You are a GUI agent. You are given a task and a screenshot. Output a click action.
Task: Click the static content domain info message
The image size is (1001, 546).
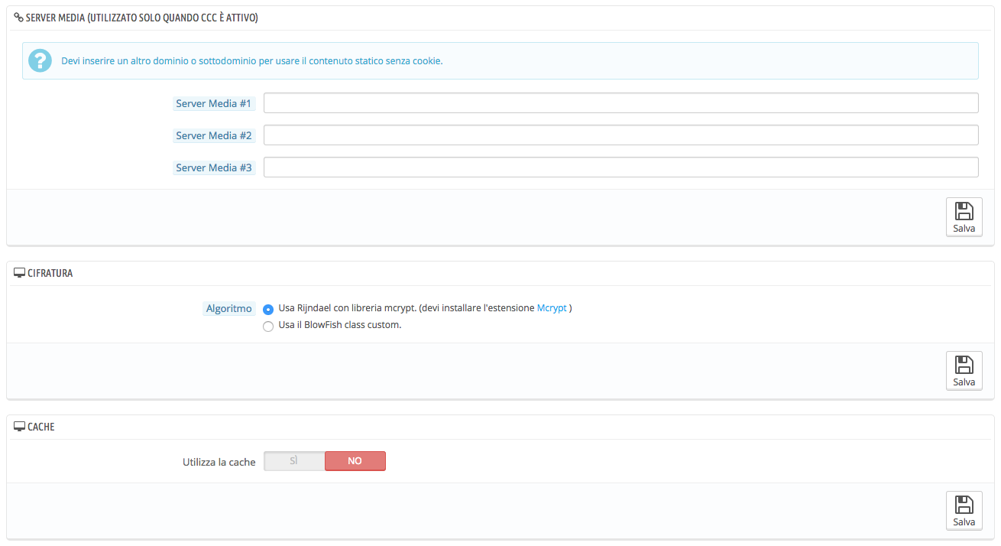[x=251, y=60]
